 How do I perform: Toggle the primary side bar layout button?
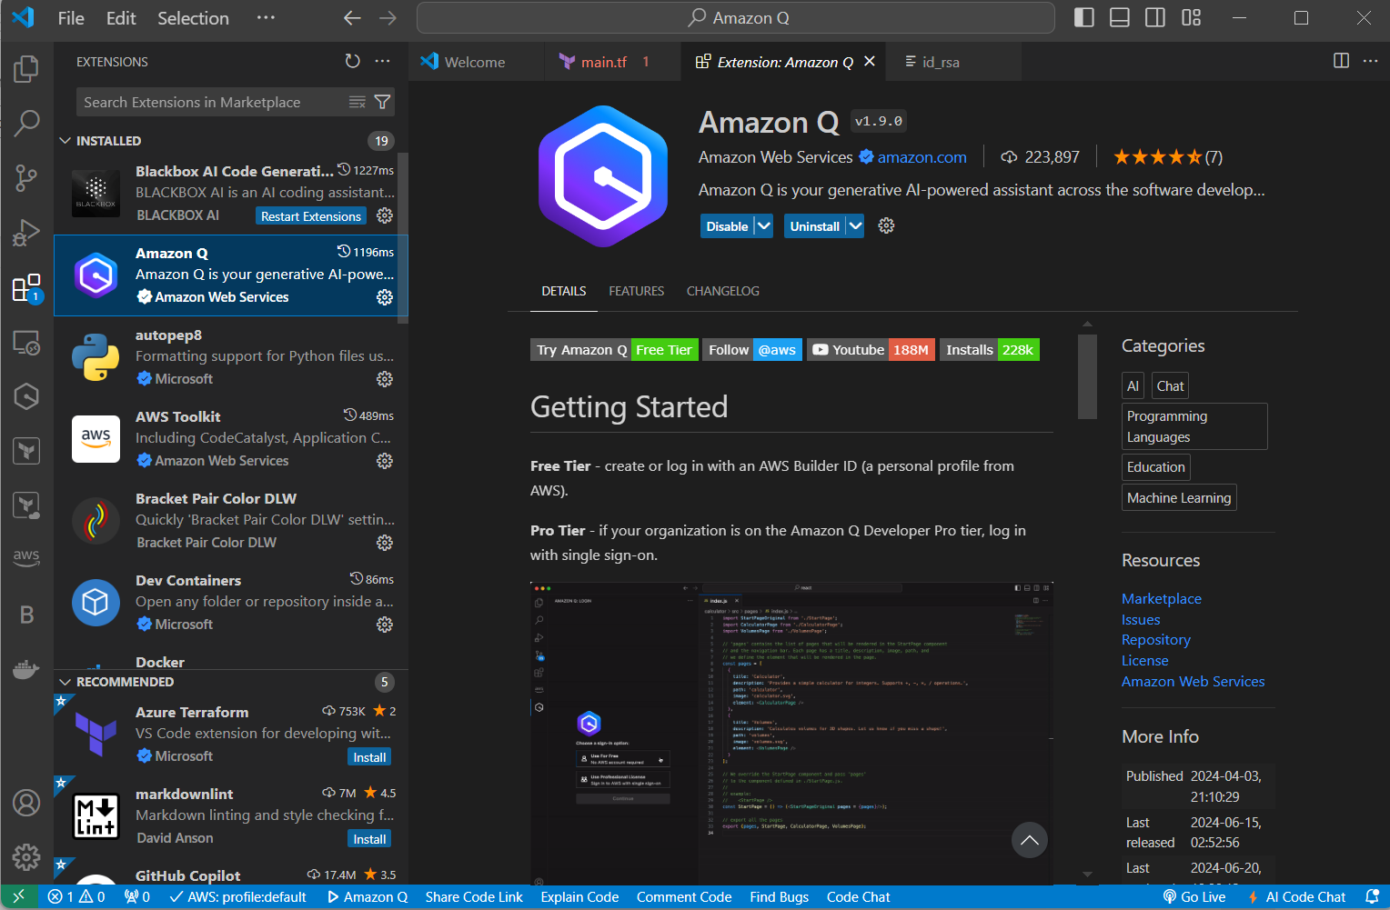coord(1083,18)
